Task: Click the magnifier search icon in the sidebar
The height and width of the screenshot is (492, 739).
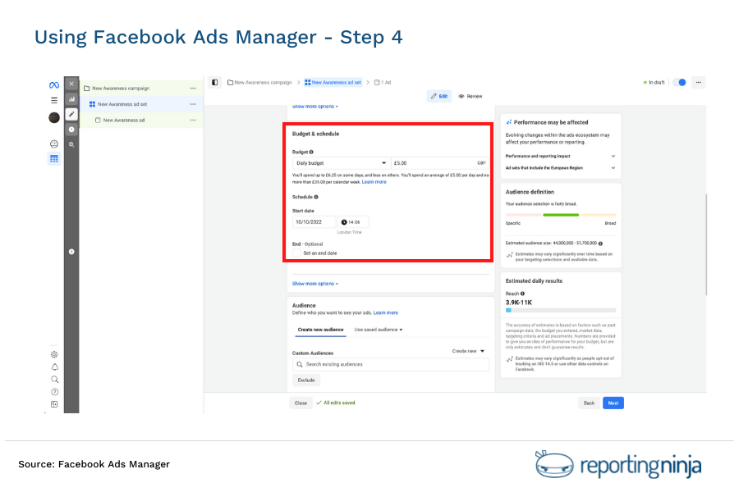Action: click(71, 143)
